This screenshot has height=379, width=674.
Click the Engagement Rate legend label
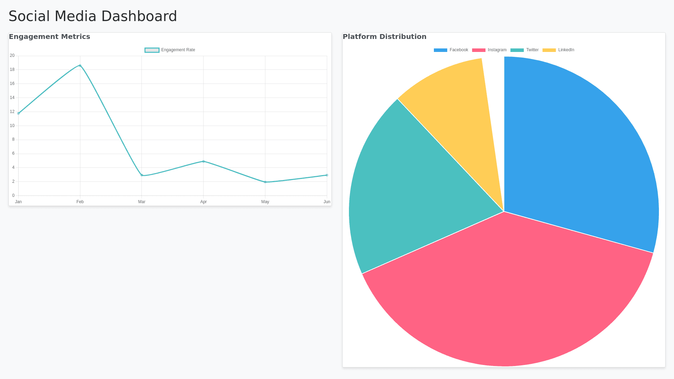point(178,50)
